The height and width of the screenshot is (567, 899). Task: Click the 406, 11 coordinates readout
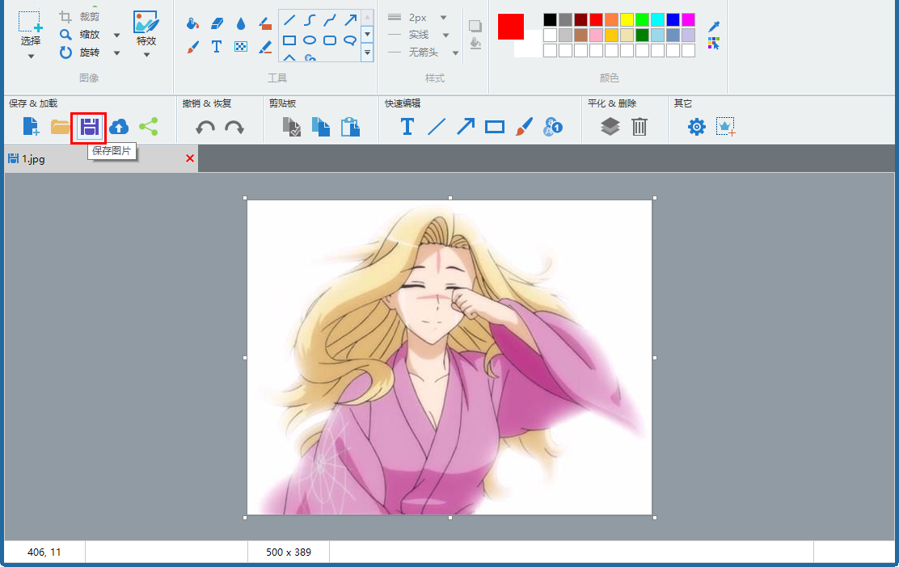pos(44,552)
